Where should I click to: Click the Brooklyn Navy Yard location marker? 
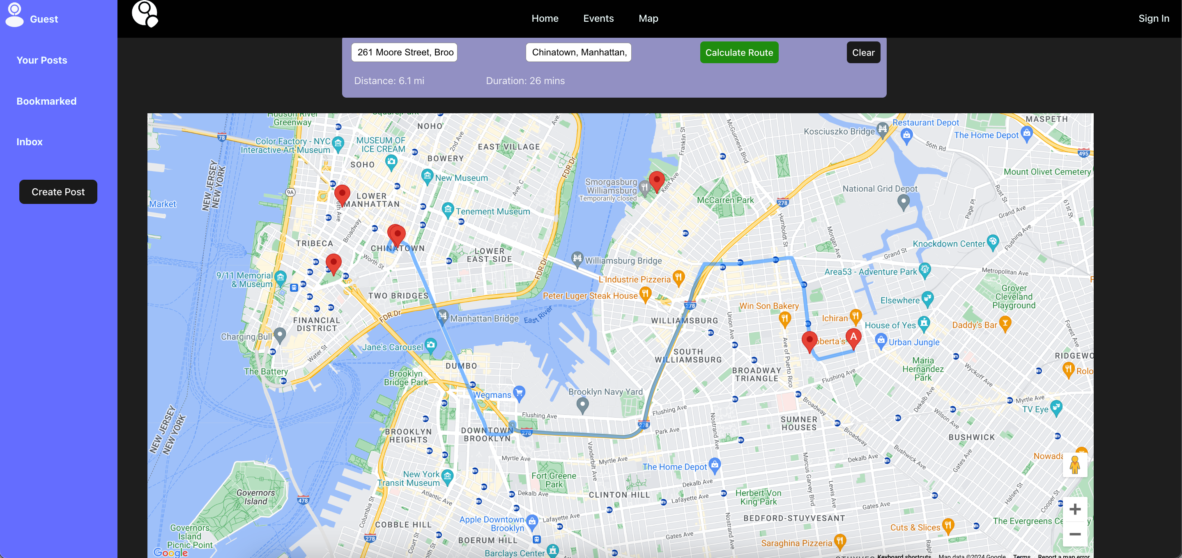[582, 405]
